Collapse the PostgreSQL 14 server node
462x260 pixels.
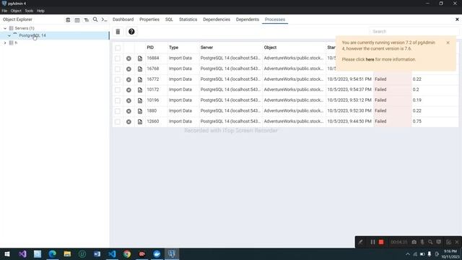click(9, 35)
